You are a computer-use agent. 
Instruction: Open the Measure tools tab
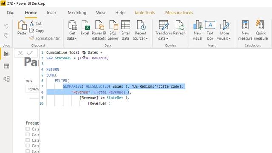(179, 13)
